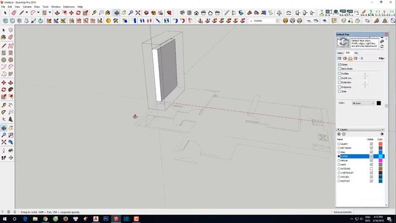Image resolution: width=396 pixels, height=223 pixels.
Task: Enable the Profiles checkbox
Action: coord(340,74)
